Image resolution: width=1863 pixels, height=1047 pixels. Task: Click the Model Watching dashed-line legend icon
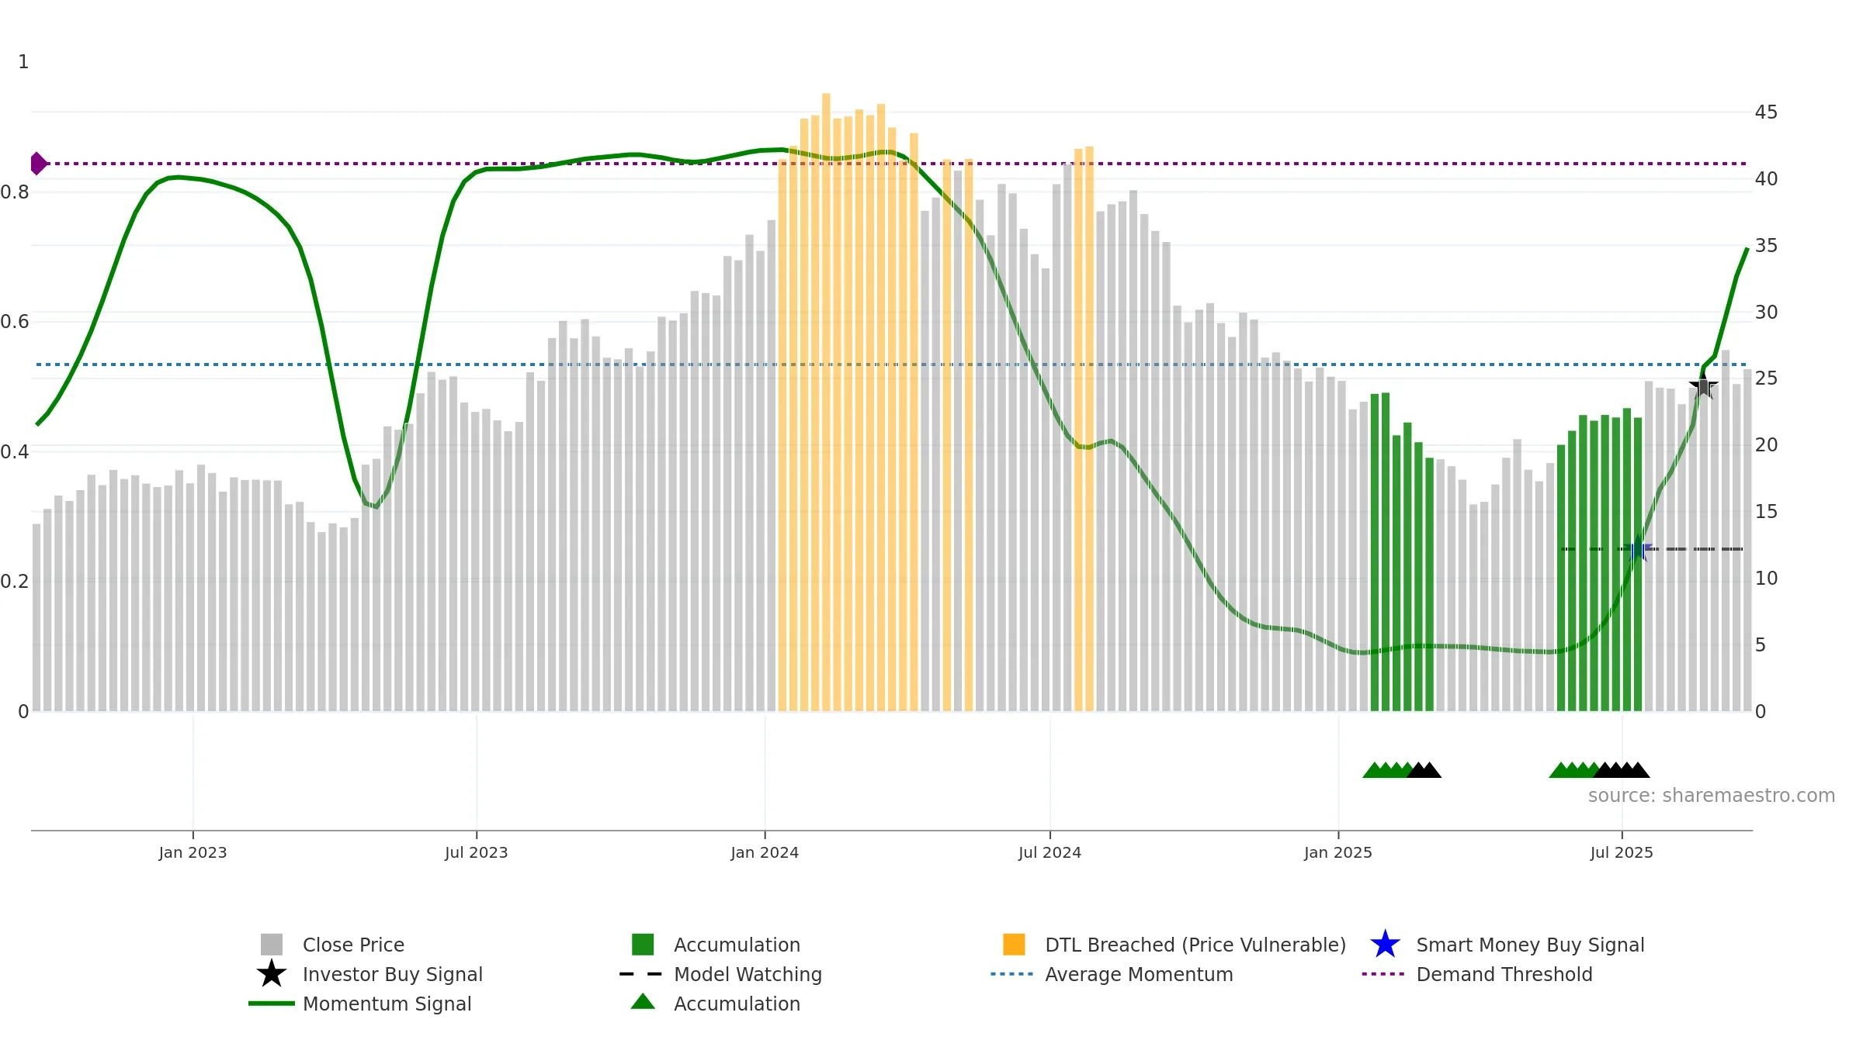pos(640,974)
